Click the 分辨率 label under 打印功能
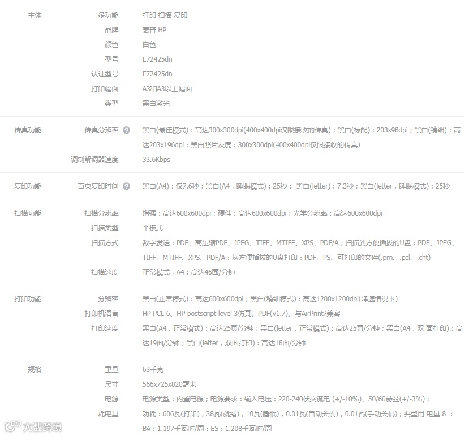 click(x=108, y=299)
